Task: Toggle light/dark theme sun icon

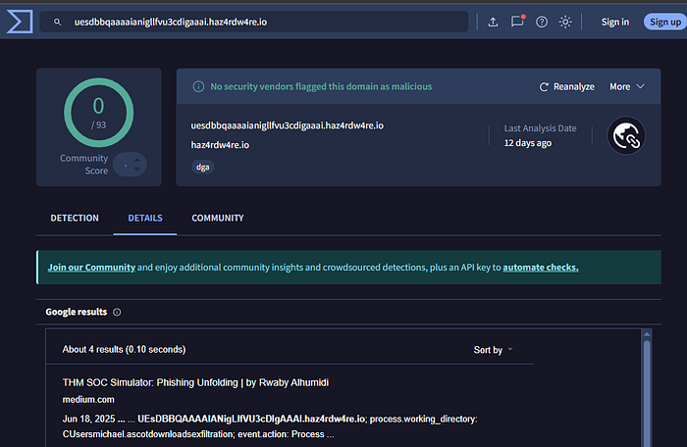Action: [x=565, y=22]
